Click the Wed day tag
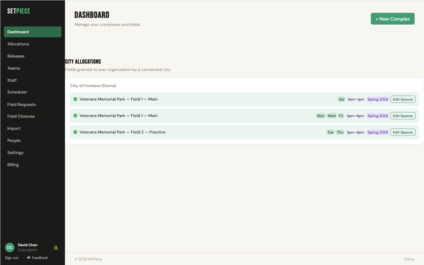This screenshot has height=265, width=424. pos(332,116)
